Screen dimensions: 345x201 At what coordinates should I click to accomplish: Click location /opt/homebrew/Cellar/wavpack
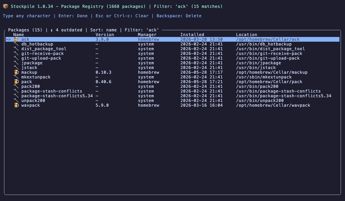[273, 105]
